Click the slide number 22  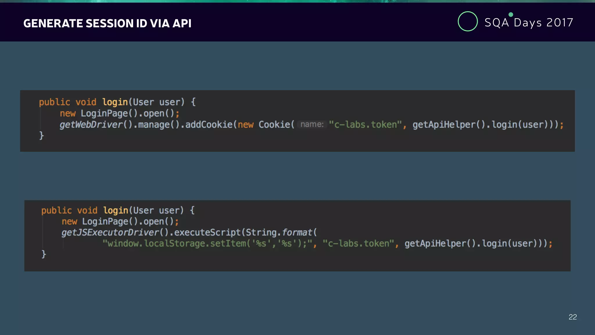point(573,317)
